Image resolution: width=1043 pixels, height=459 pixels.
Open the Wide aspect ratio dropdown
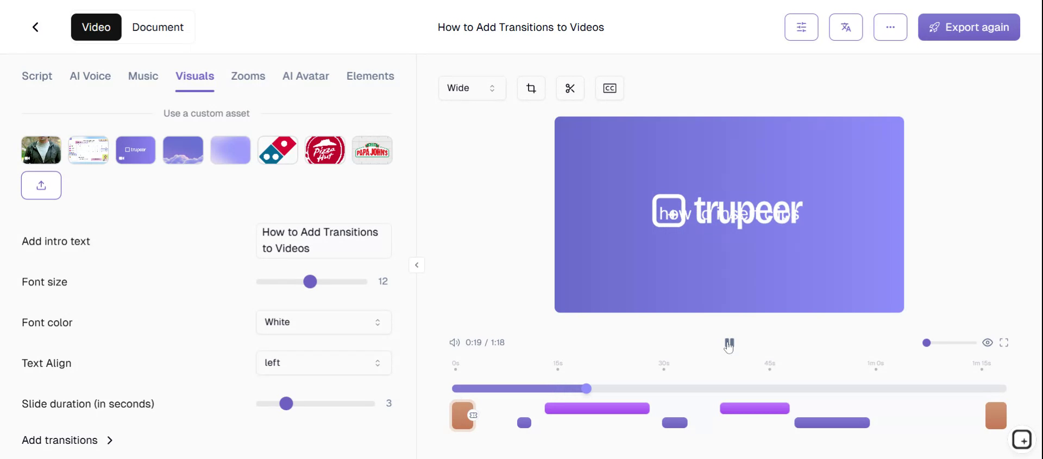pyautogui.click(x=472, y=88)
